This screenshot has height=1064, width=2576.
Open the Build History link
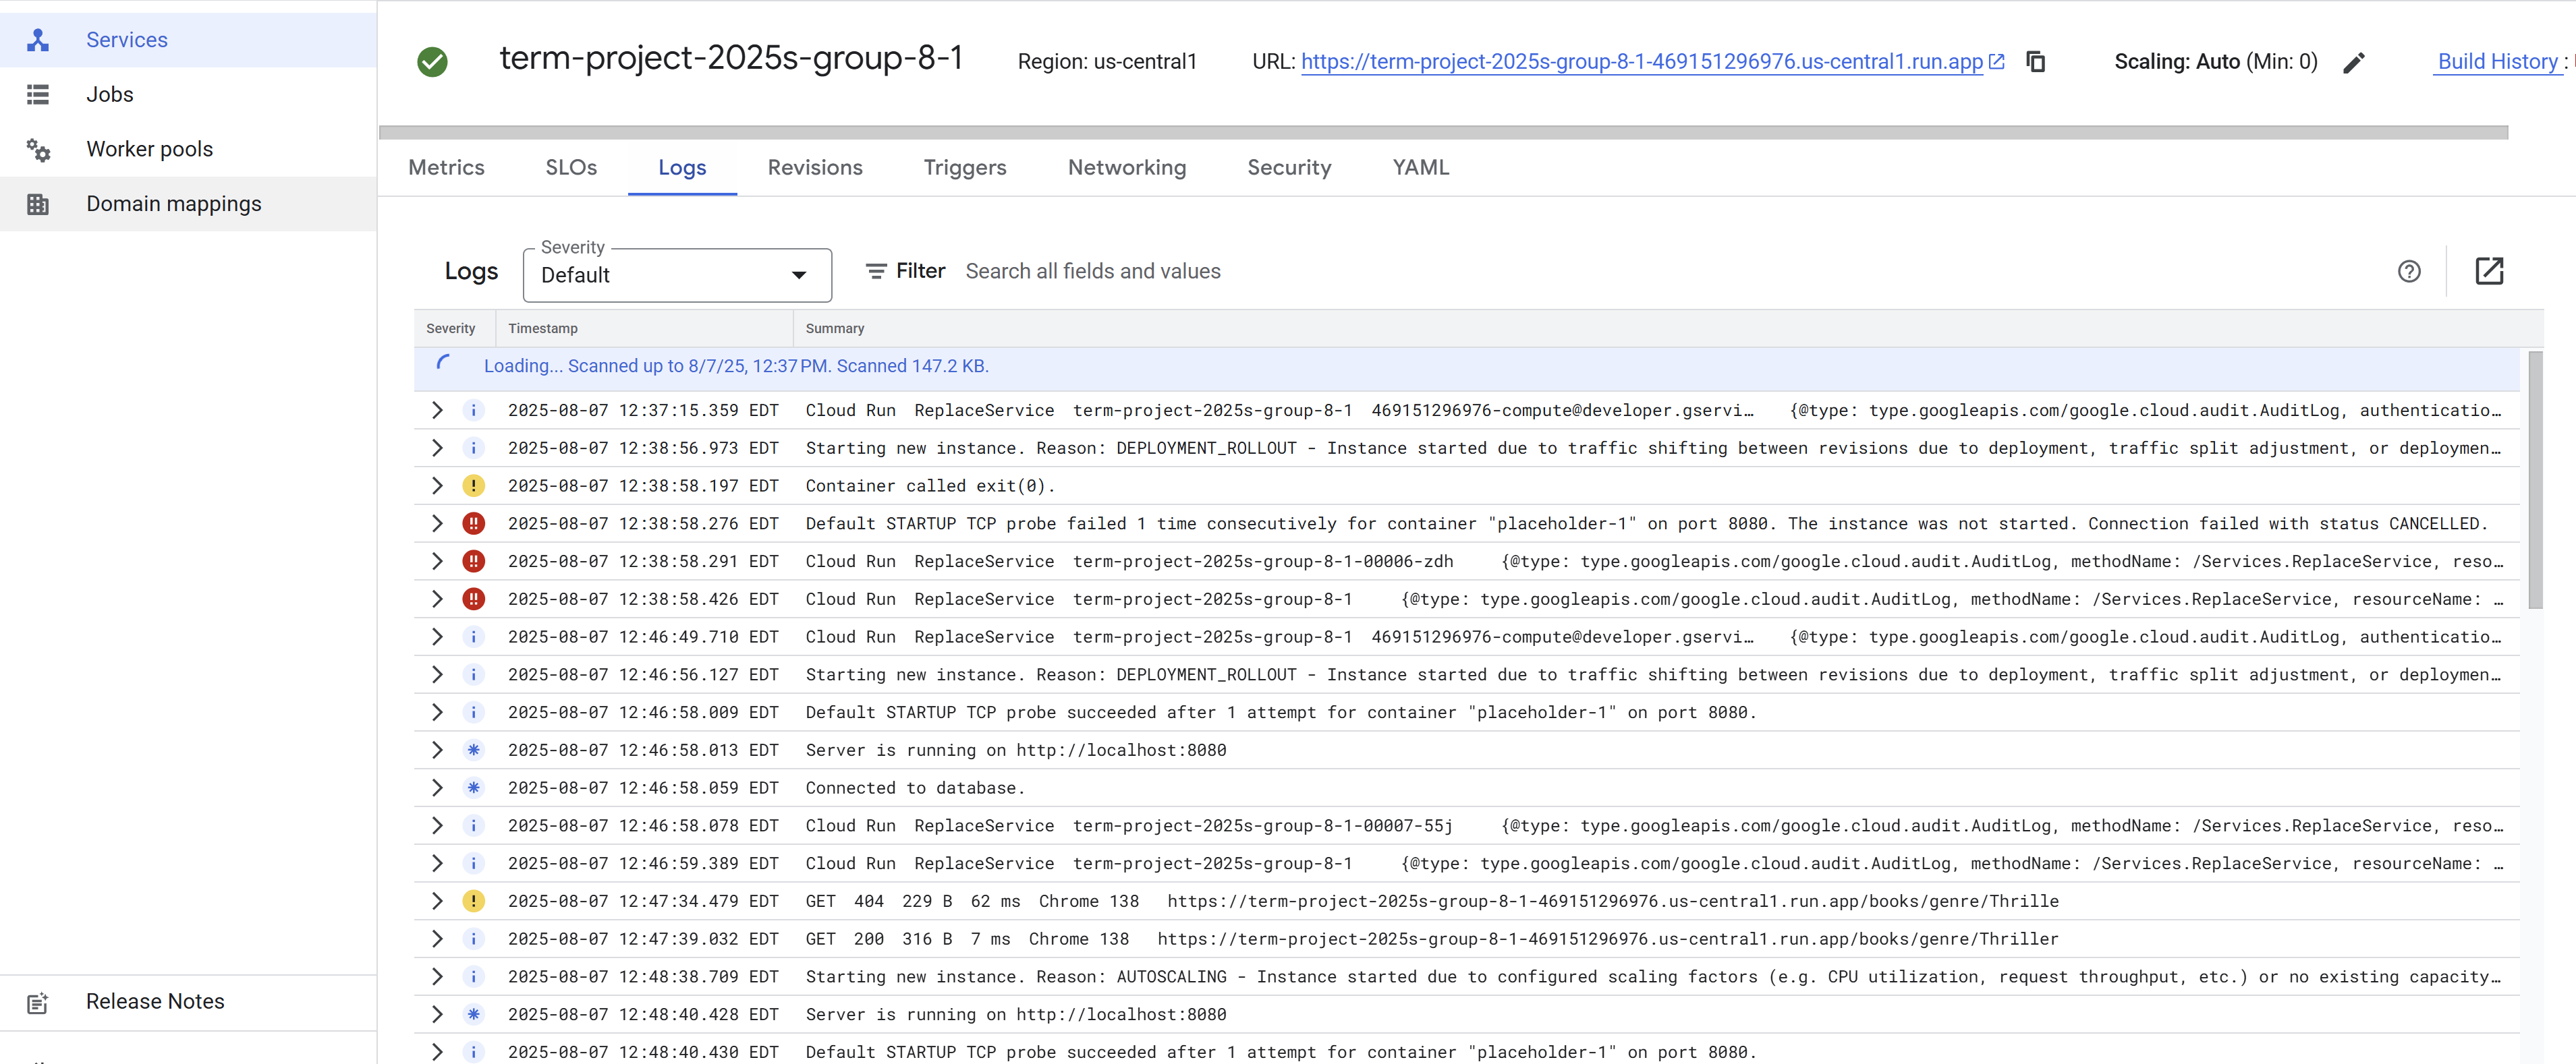coord(2496,62)
